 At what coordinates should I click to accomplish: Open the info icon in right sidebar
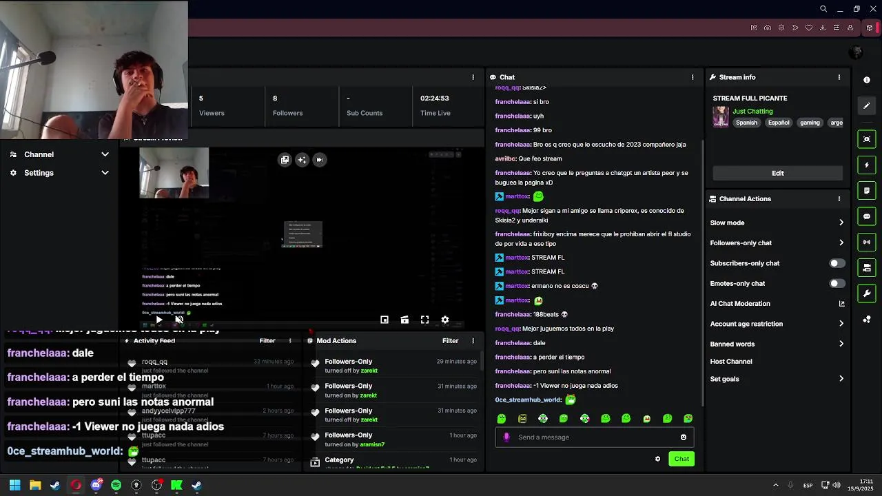(x=867, y=80)
